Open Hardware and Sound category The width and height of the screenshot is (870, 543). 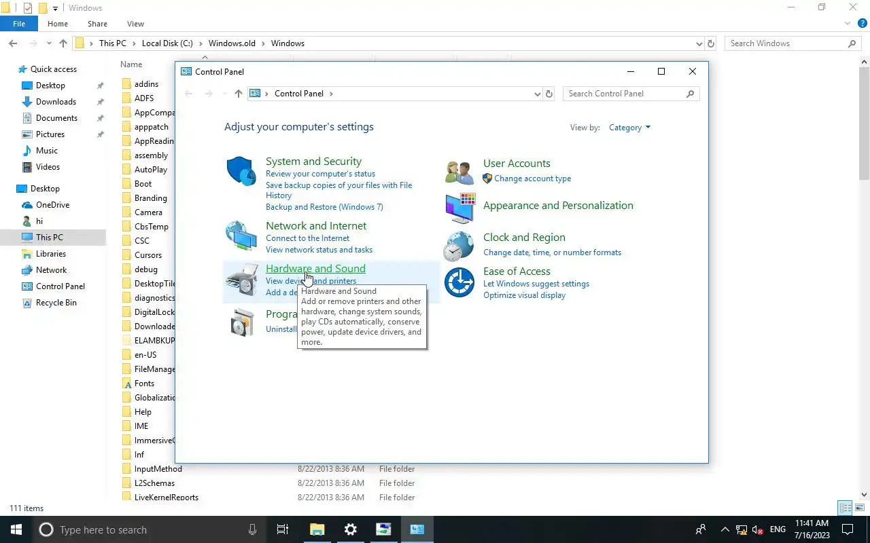click(315, 269)
